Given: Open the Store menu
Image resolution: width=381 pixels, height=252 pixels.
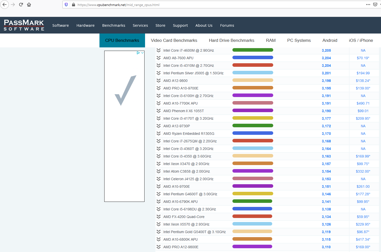Looking at the screenshot, I should coord(160,25).
